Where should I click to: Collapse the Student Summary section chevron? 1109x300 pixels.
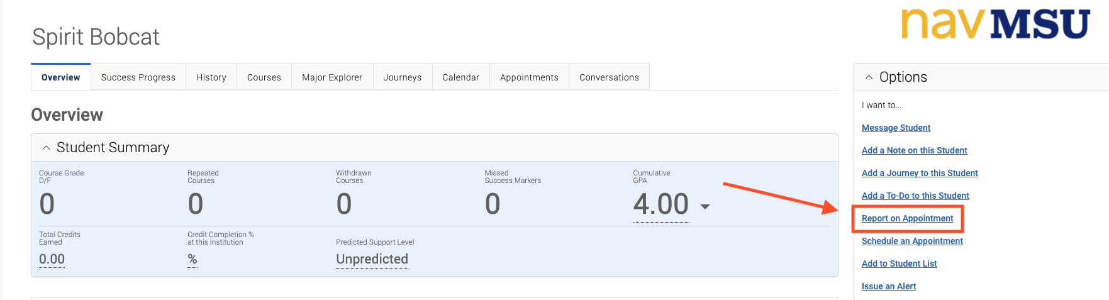click(46, 147)
